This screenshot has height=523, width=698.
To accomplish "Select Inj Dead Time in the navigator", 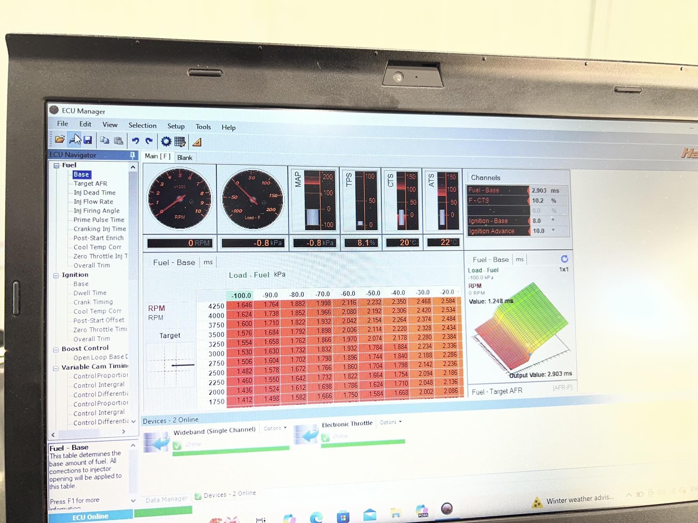I will 94,193.
